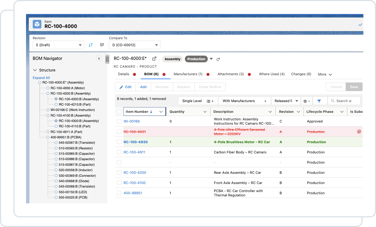
Task: Open the More tab menu
Action: pos(324,74)
